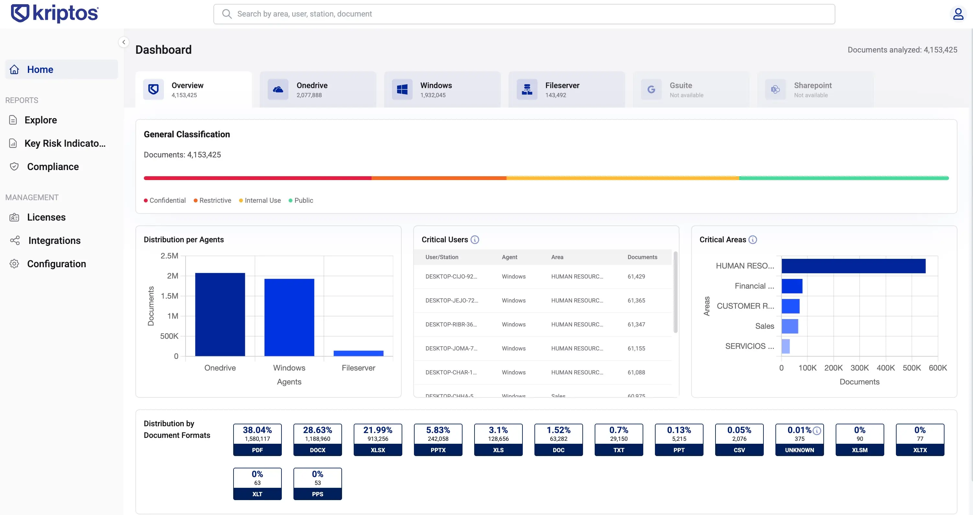Click the Onedrive cloud icon

pos(278,89)
